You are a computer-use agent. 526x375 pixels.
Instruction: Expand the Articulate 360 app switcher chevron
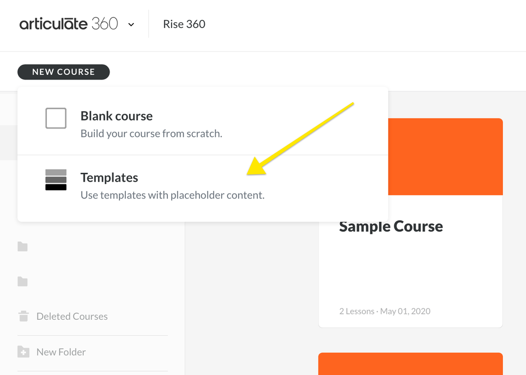click(x=132, y=25)
